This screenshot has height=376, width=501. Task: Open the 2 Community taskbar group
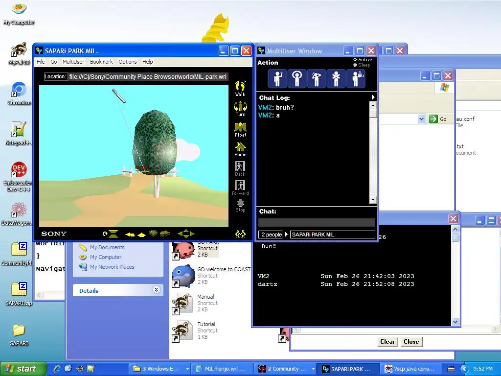coord(285,369)
